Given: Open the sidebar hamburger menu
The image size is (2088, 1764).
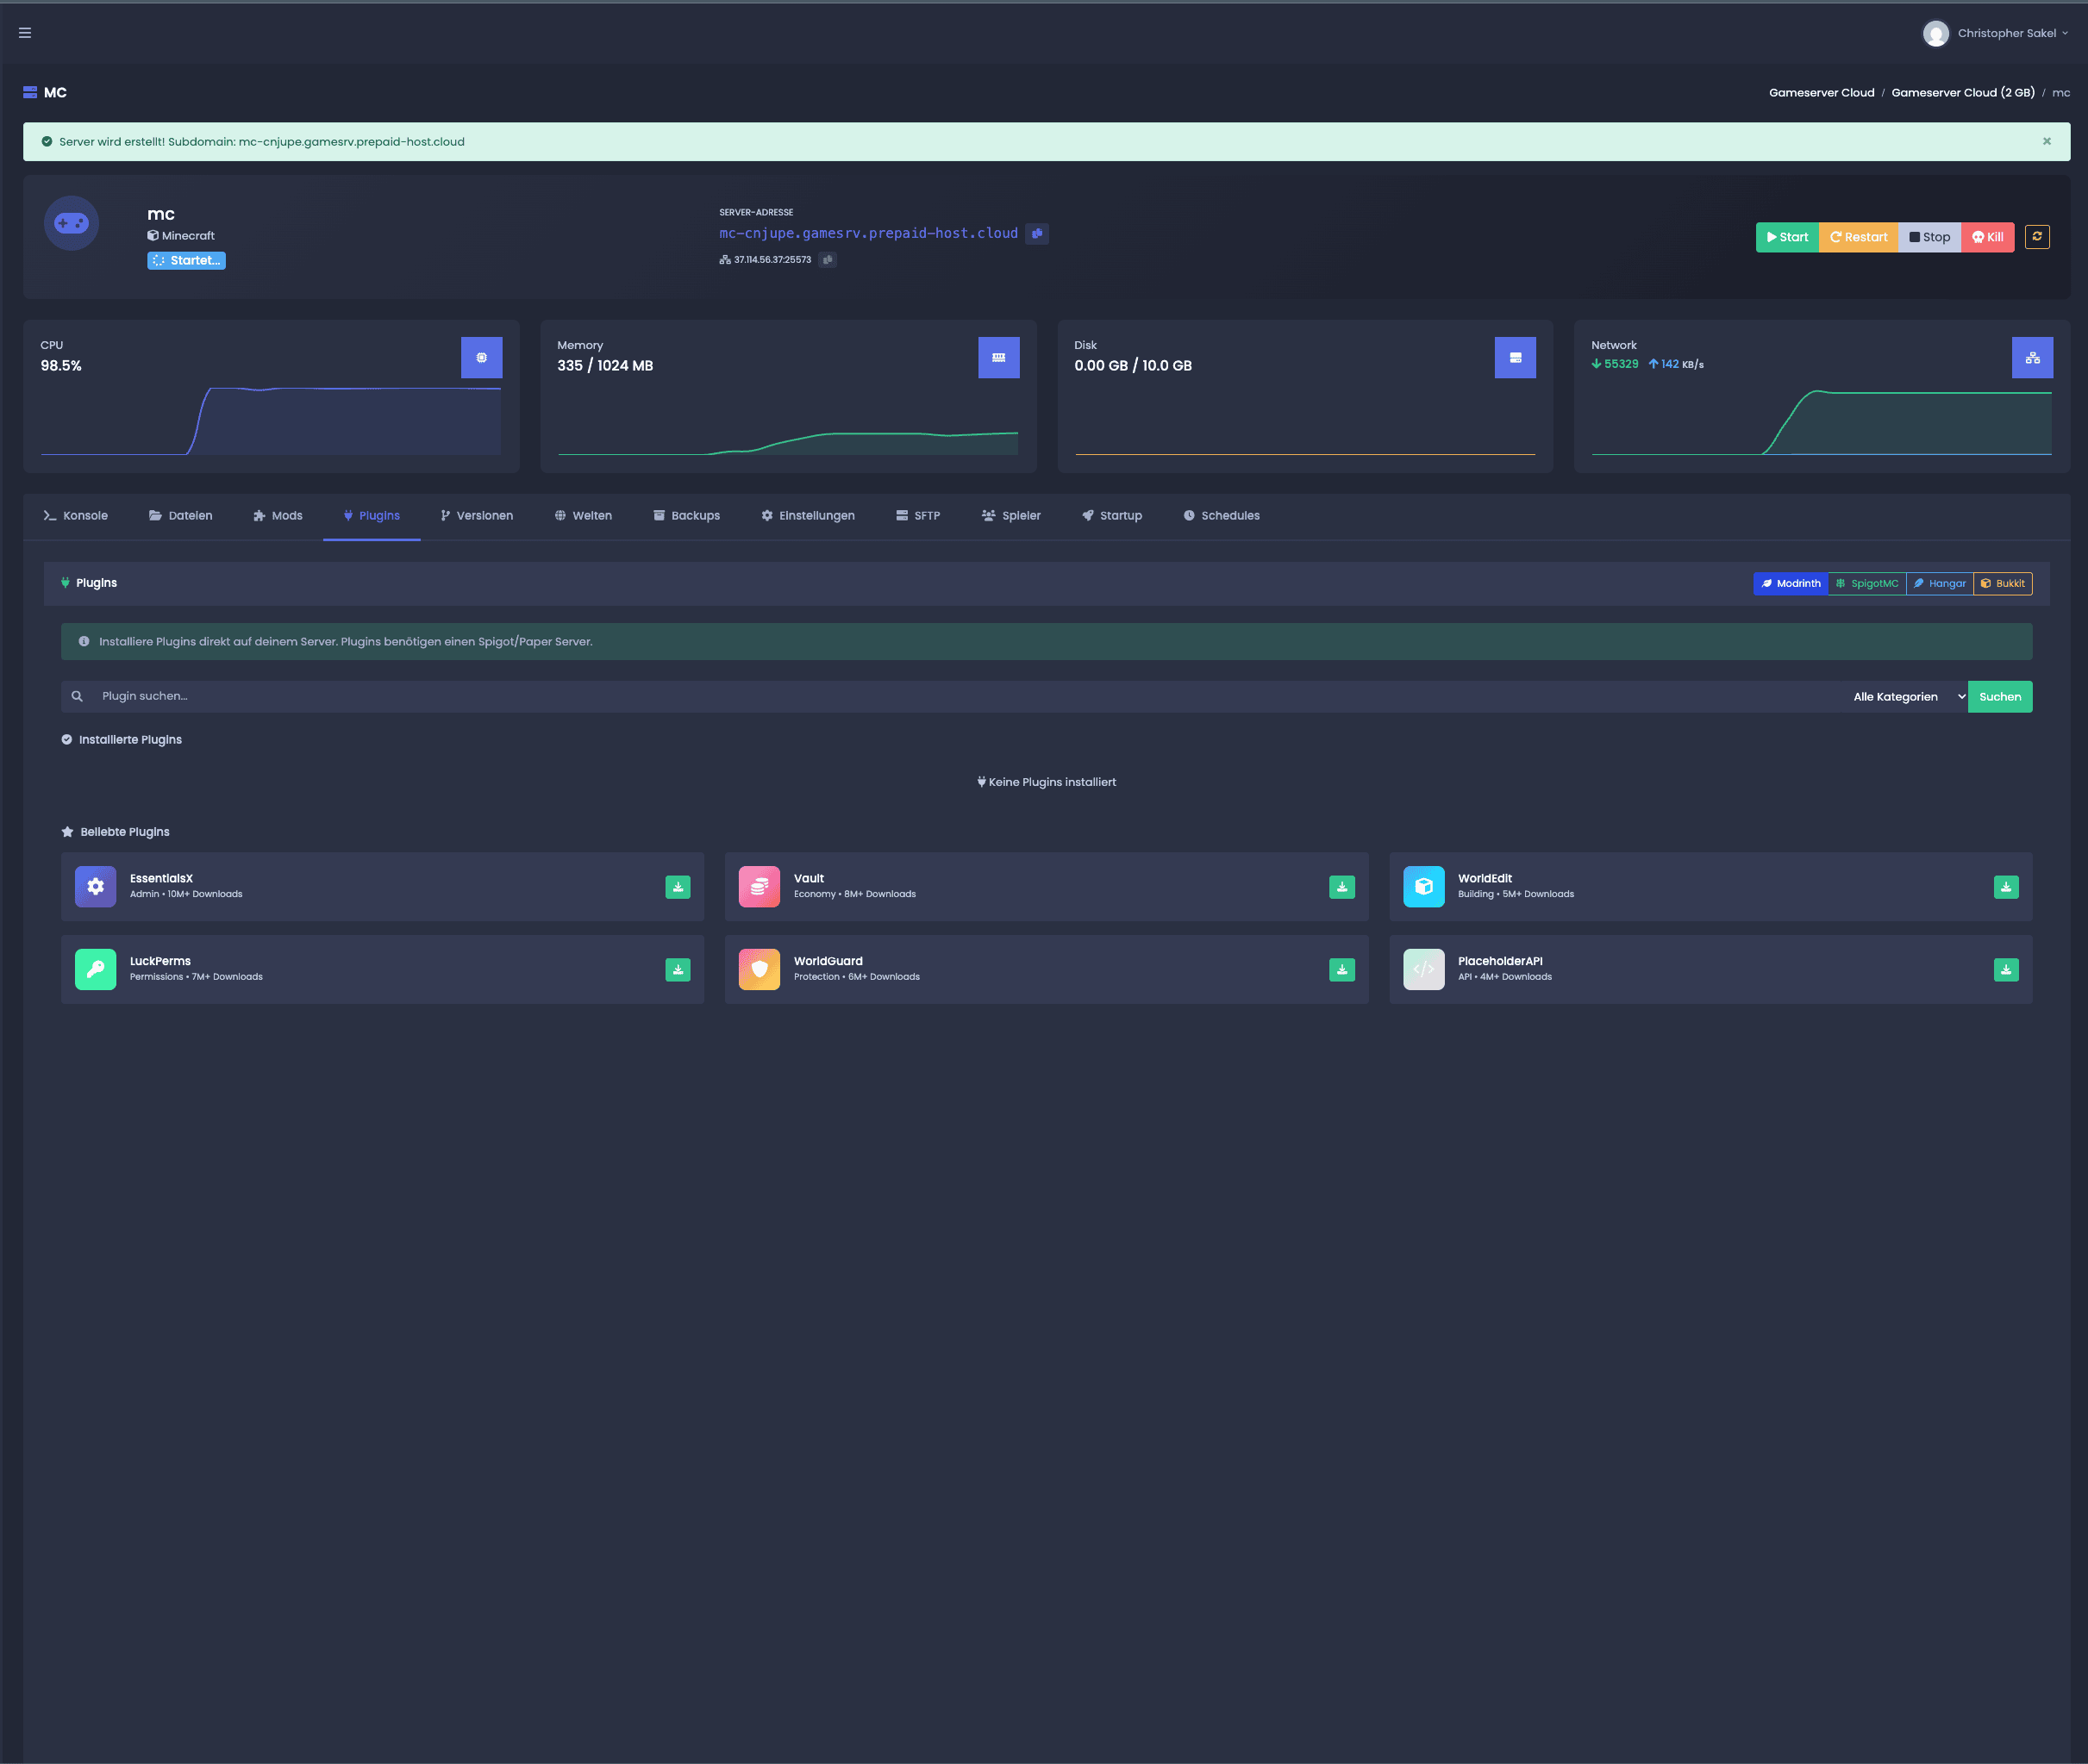Looking at the screenshot, I should [x=25, y=32].
